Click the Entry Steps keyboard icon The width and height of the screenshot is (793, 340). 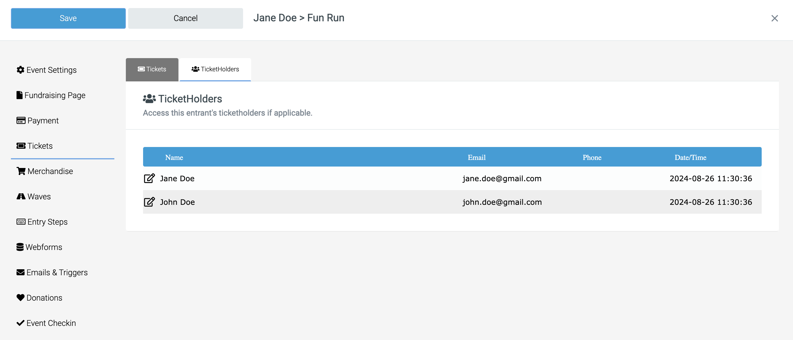[21, 221]
